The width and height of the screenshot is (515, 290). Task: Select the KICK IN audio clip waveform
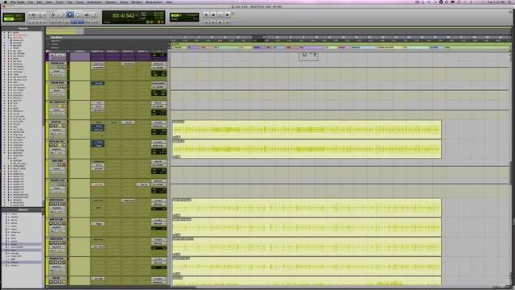tap(307, 130)
